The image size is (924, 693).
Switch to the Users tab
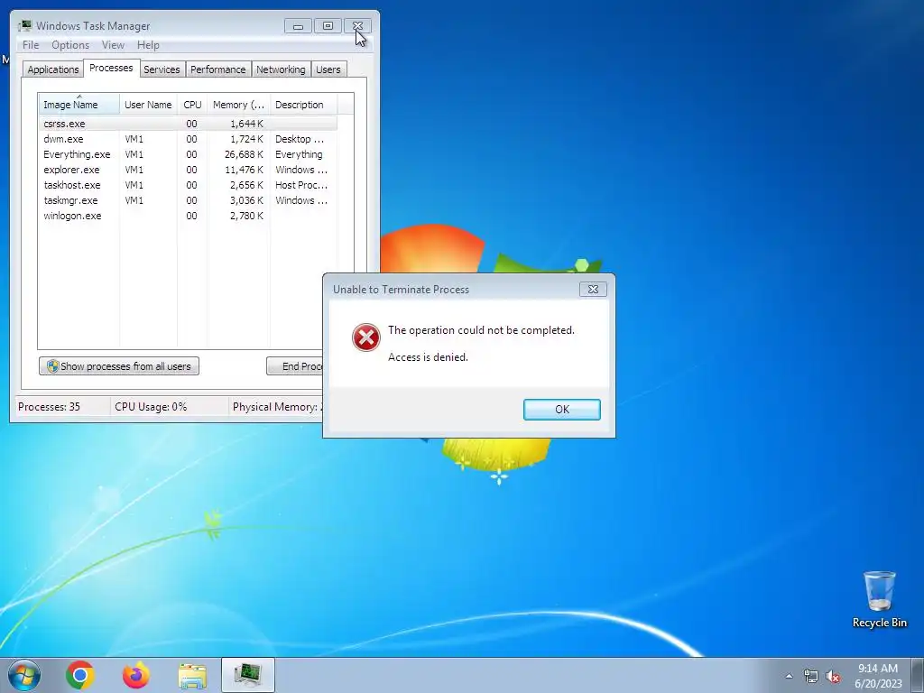(328, 69)
